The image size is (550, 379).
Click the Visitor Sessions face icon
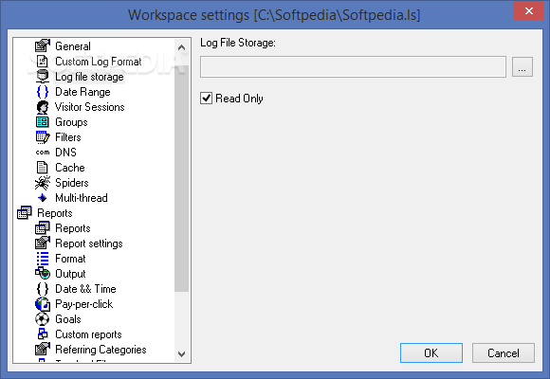pyautogui.click(x=43, y=107)
